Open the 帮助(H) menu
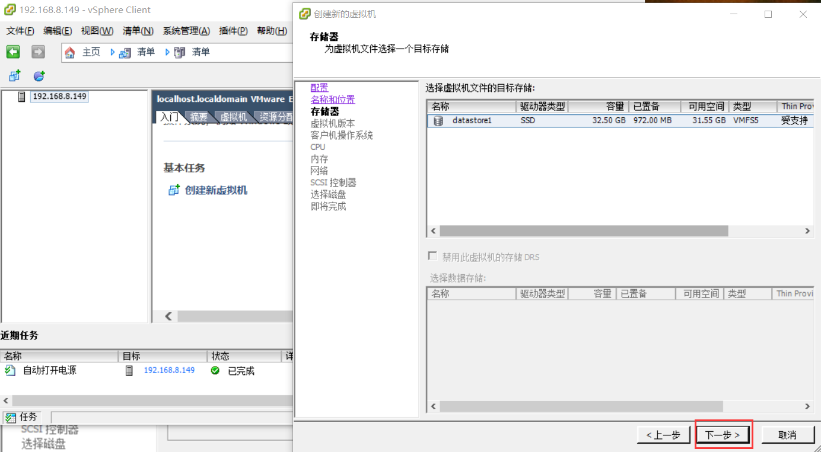821x452 pixels. pos(272,31)
